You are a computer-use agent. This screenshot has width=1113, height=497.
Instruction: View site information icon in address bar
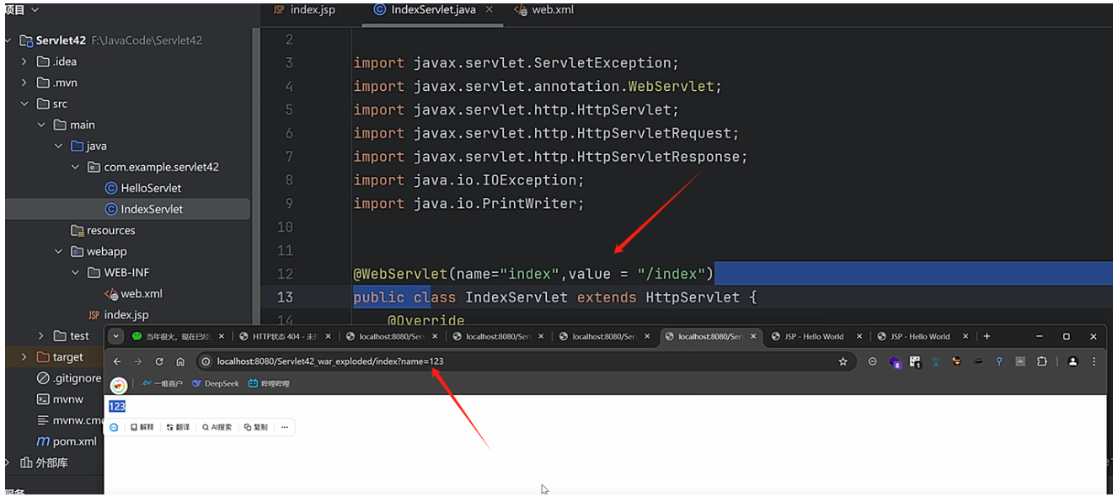click(206, 361)
